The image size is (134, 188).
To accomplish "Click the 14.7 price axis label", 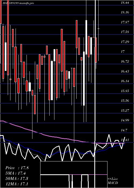I will click(x=124, y=130).
